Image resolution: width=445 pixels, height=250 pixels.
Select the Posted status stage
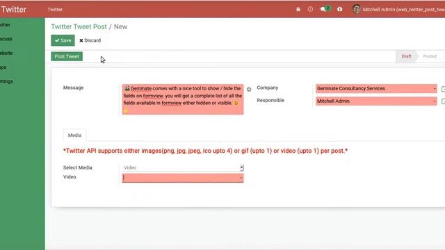pyautogui.click(x=430, y=56)
